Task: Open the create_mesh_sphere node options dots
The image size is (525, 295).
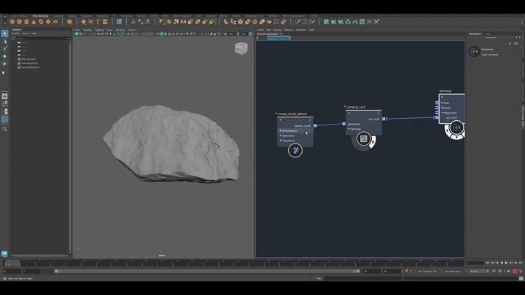Action: [x=310, y=120]
